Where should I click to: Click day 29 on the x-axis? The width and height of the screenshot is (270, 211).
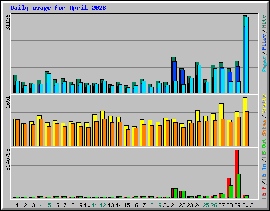click(x=237, y=205)
